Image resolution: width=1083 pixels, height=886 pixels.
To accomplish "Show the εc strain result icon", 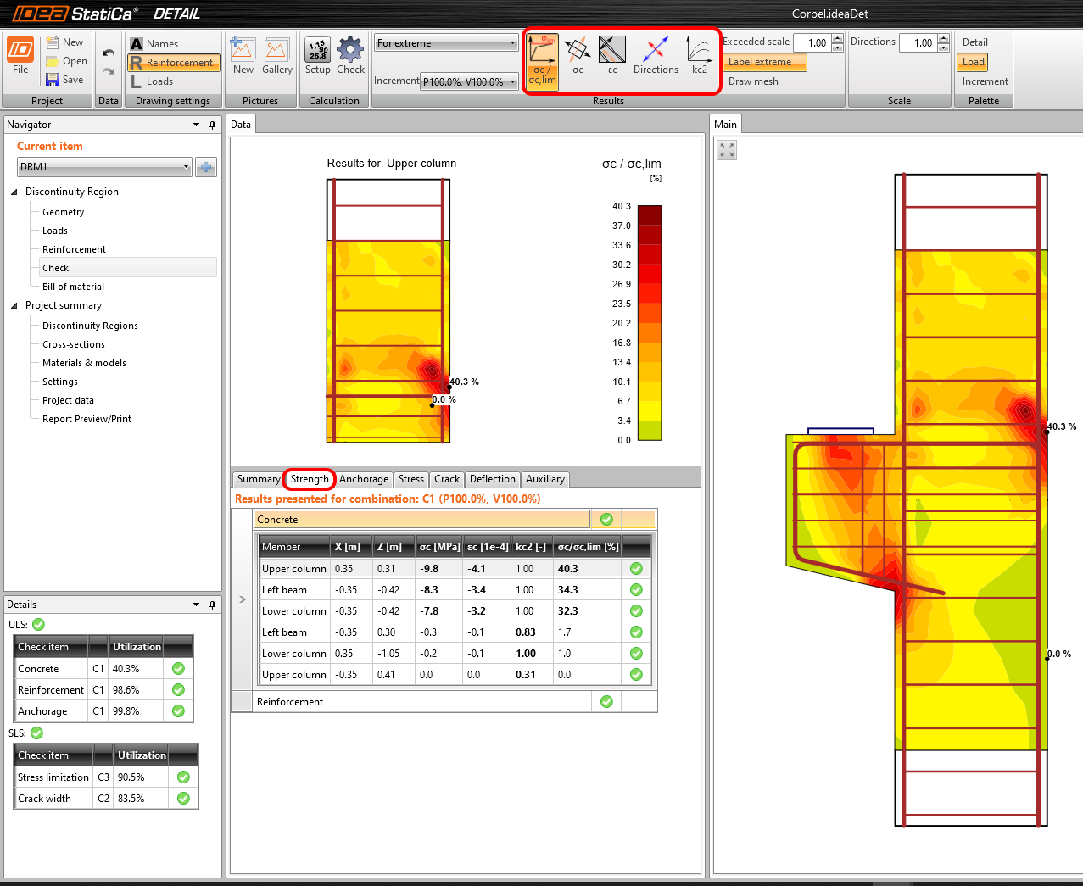I will tap(611, 56).
